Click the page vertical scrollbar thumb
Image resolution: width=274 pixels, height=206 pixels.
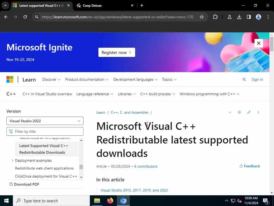point(272,44)
